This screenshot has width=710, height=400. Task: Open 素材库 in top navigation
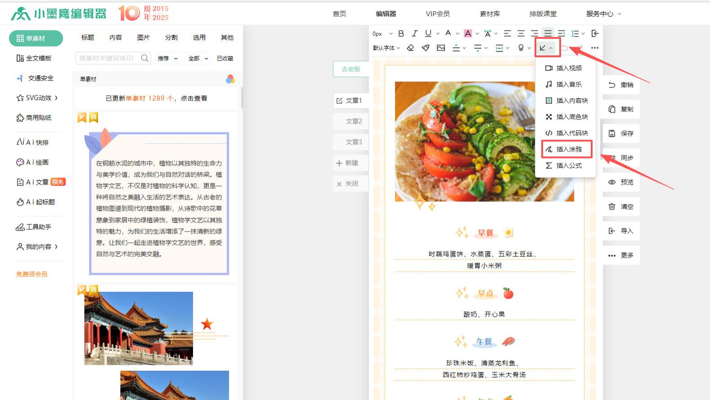coord(490,14)
